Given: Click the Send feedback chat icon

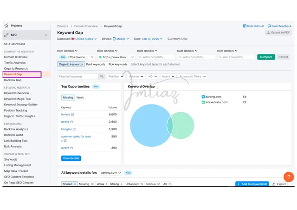Looking at the screenshot, I should 269,26.
